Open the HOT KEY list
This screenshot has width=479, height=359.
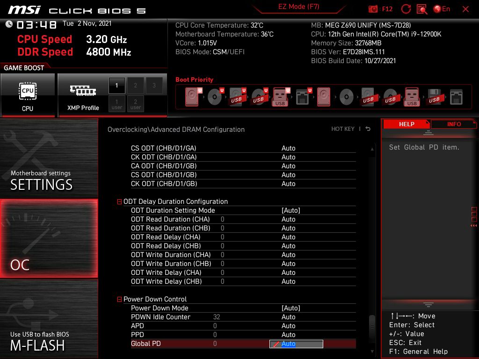point(343,129)
